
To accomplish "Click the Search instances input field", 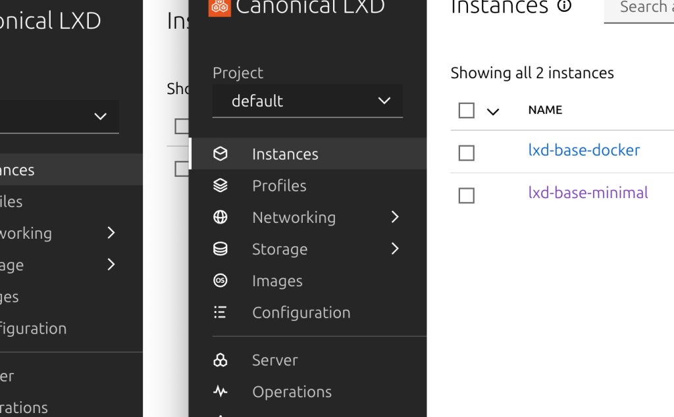I will click(x=642, y=8).
